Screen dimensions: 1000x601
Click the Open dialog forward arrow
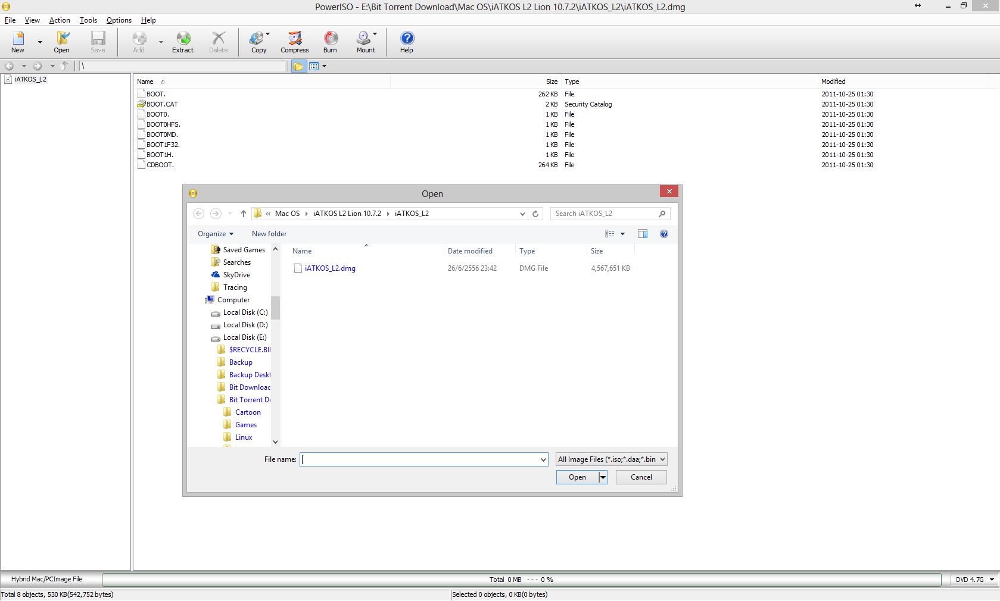click(216, 214)
